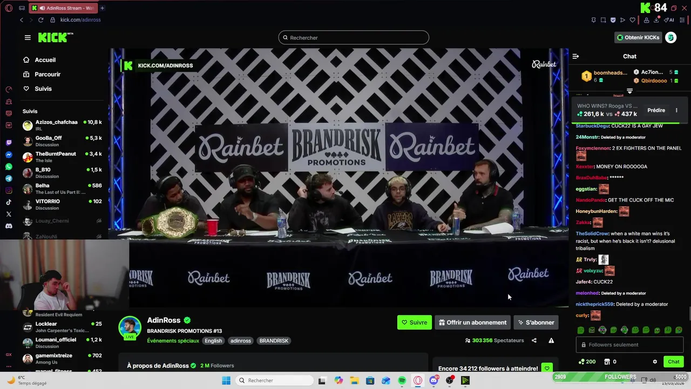Screen dimensions: 691x389
Task: Send message with Chat button
Action: click(x=673, y=361)
